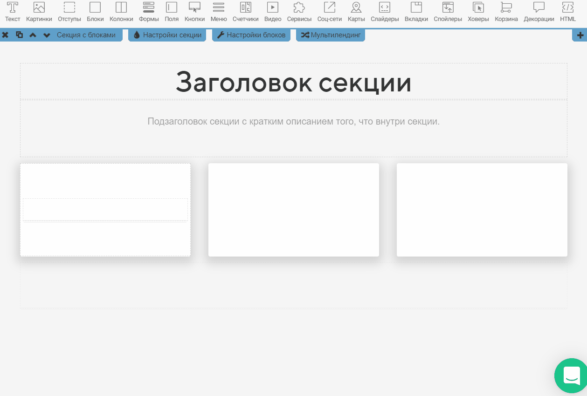Edit the Заголовок секции heading text
This screenshot has width=587, height=396.
[x=293, y=82]
